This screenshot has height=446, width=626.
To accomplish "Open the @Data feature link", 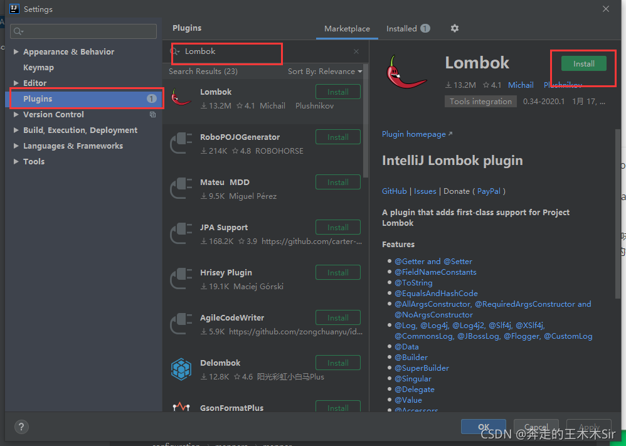I will point(406,347).
